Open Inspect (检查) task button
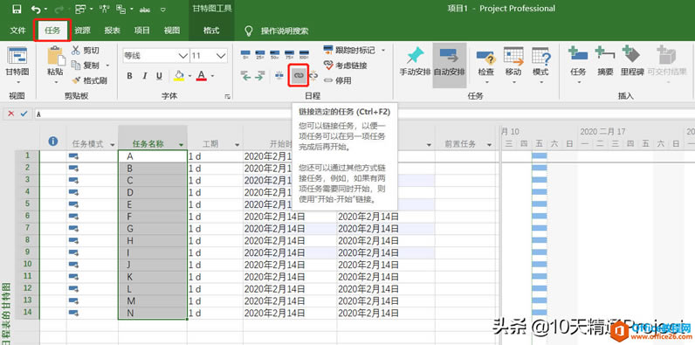 click(485, 65)
